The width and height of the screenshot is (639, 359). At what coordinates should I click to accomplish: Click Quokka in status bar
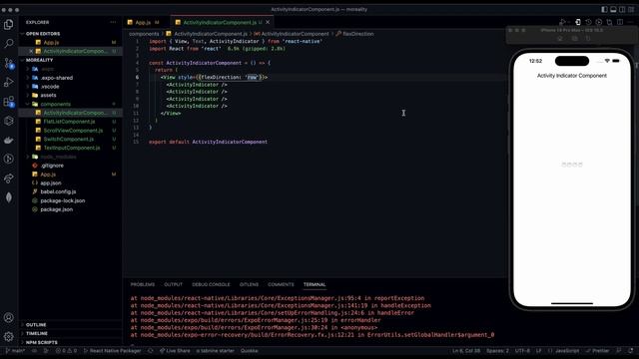pyautogui.click(x=249, y=351)
